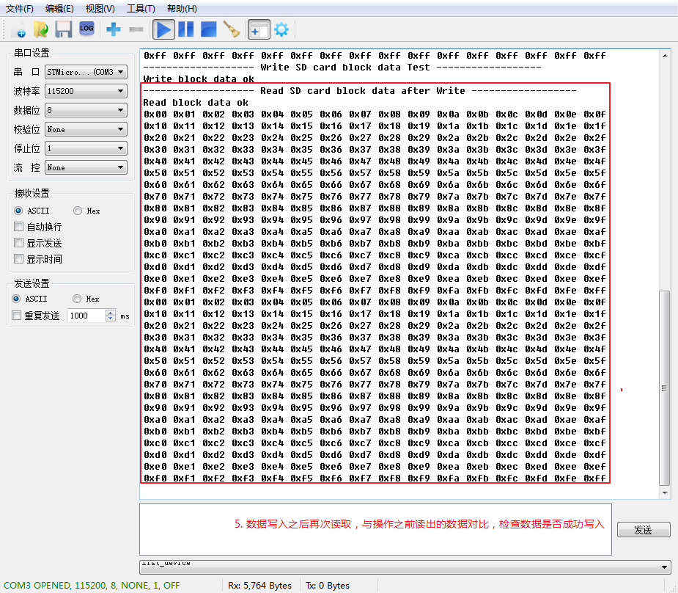This screenshot has width=678, height=593.
Task: Enable the 自动换行 checkbox
Action: [20, 227]
